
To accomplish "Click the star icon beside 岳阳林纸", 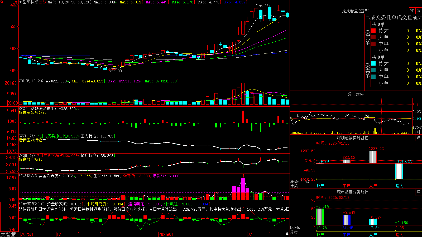I will tap(21, 2).
